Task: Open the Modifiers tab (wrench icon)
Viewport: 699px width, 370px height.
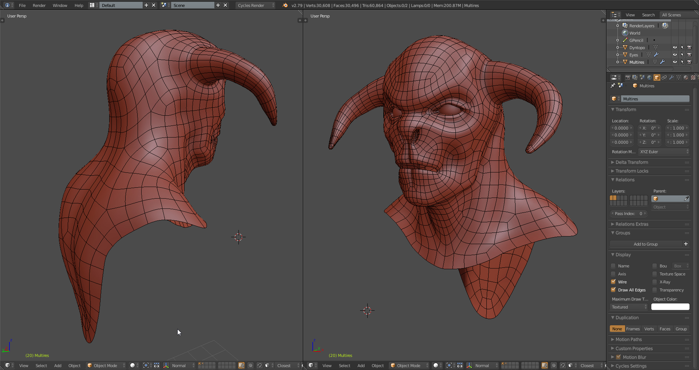Action: [671, 77]
